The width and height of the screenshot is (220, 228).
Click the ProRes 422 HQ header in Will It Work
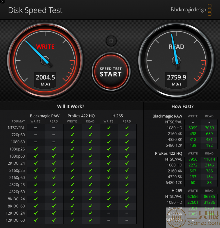click(x=81, y=116)
